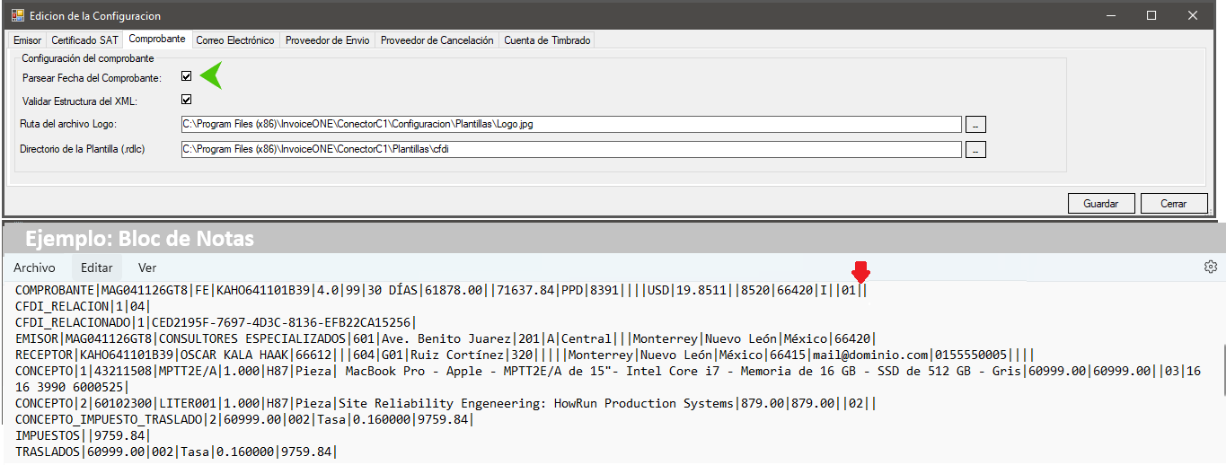Click the Cerrar button
1226x465 pixels.
pyautogui.click(x=1173, y=204)
